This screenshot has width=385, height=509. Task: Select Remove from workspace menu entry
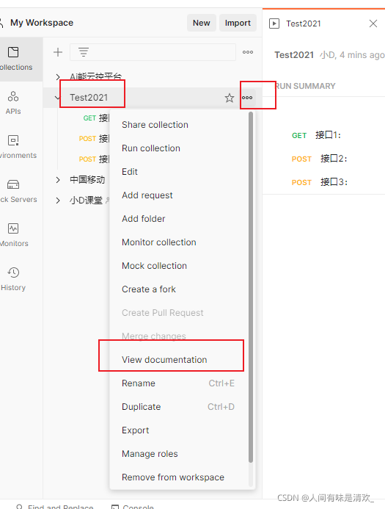(x=173, y=477)
